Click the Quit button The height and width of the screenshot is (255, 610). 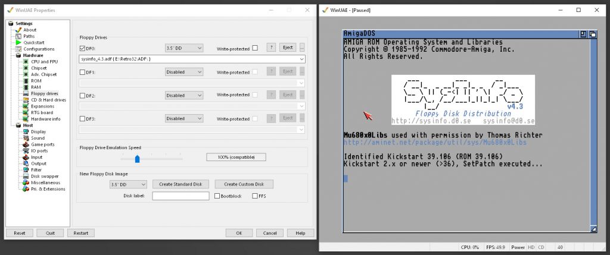pos(50,233)
